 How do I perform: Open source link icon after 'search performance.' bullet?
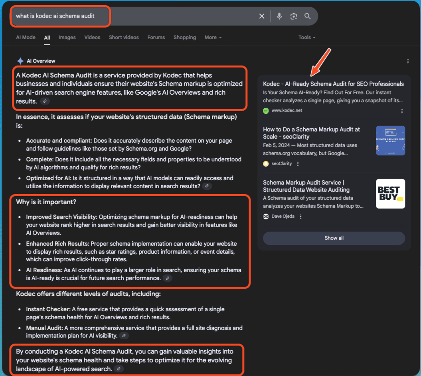(167, 278)
